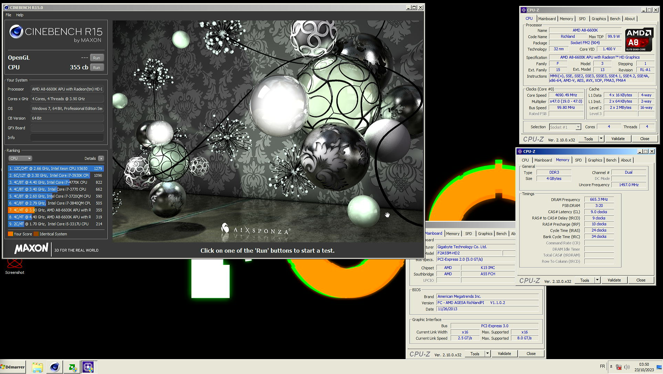663x374 pixels.
Task: Switch to CPU tab in Memory CPU-Z window
Action: 525,160
